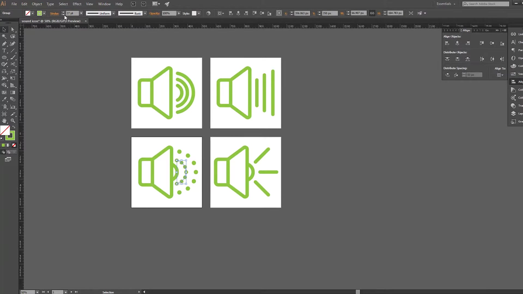Select the Lasso tool

click(13, 36)
